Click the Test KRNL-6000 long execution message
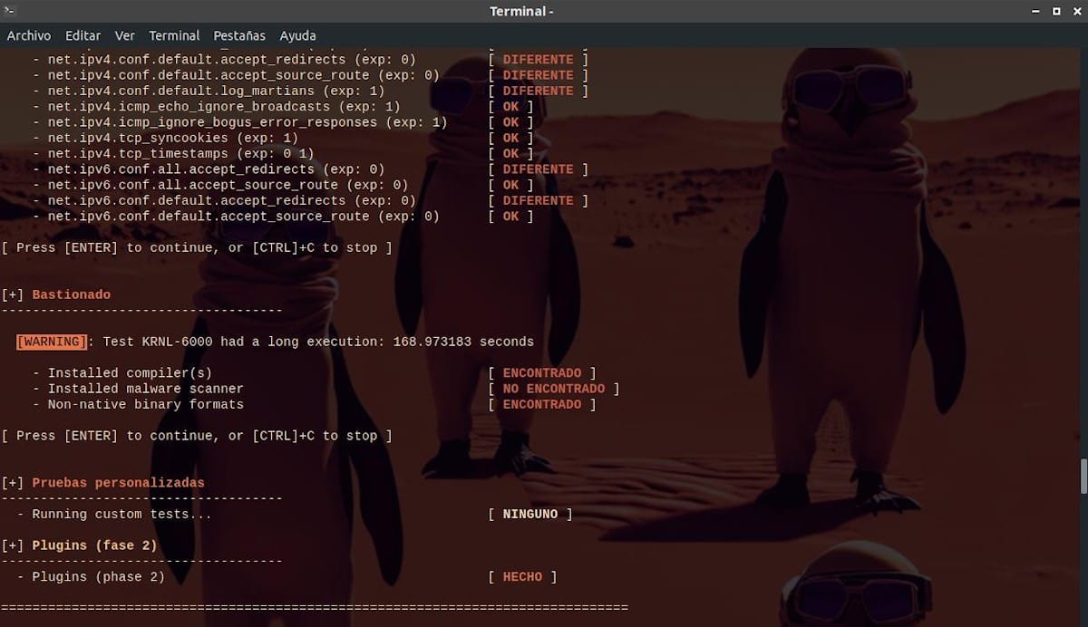The image size is (1088, 627). [x=318, y=342]
